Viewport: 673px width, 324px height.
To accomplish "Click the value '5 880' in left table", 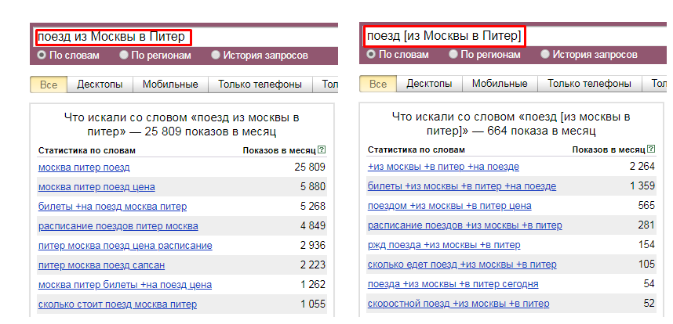I will pos(312,186).
